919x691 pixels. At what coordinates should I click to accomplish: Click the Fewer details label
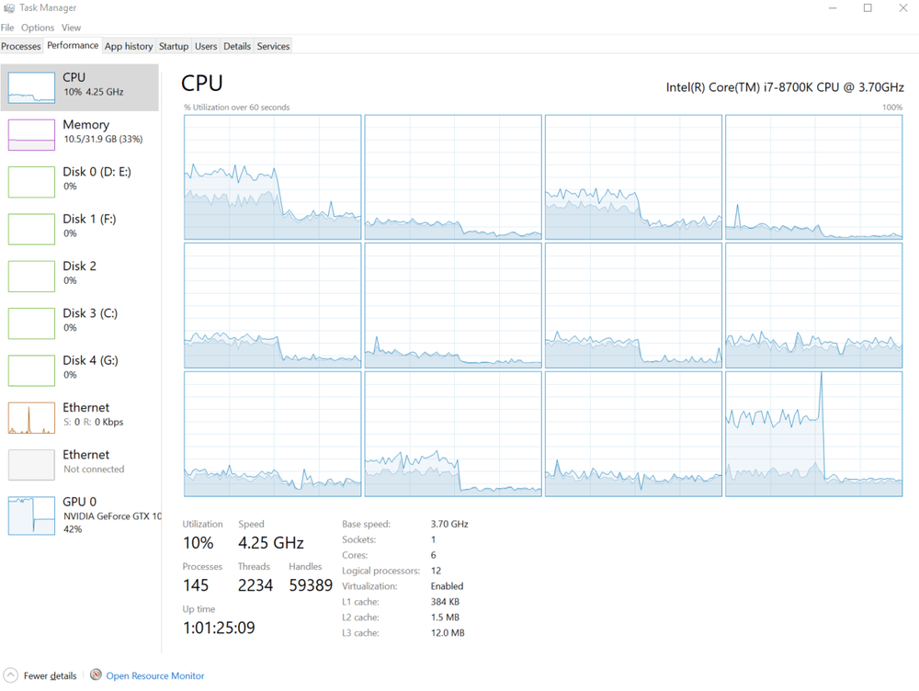pos(50,675)
